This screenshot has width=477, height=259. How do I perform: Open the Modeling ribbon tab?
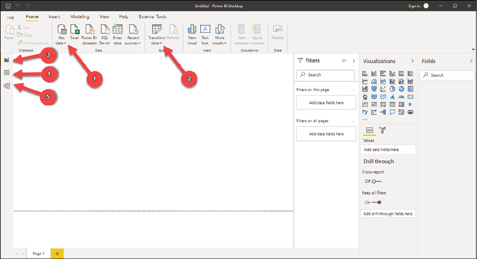[80, 17]
